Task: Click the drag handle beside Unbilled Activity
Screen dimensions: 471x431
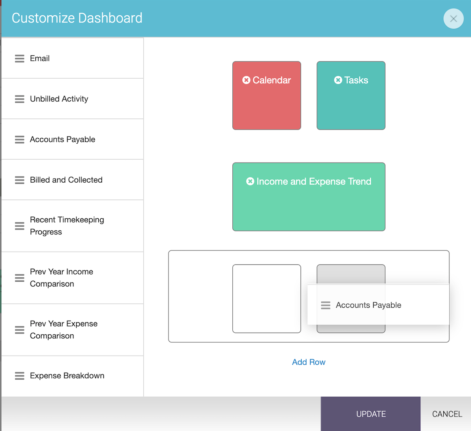Action: pyautogui.click(x=20, y=99)
